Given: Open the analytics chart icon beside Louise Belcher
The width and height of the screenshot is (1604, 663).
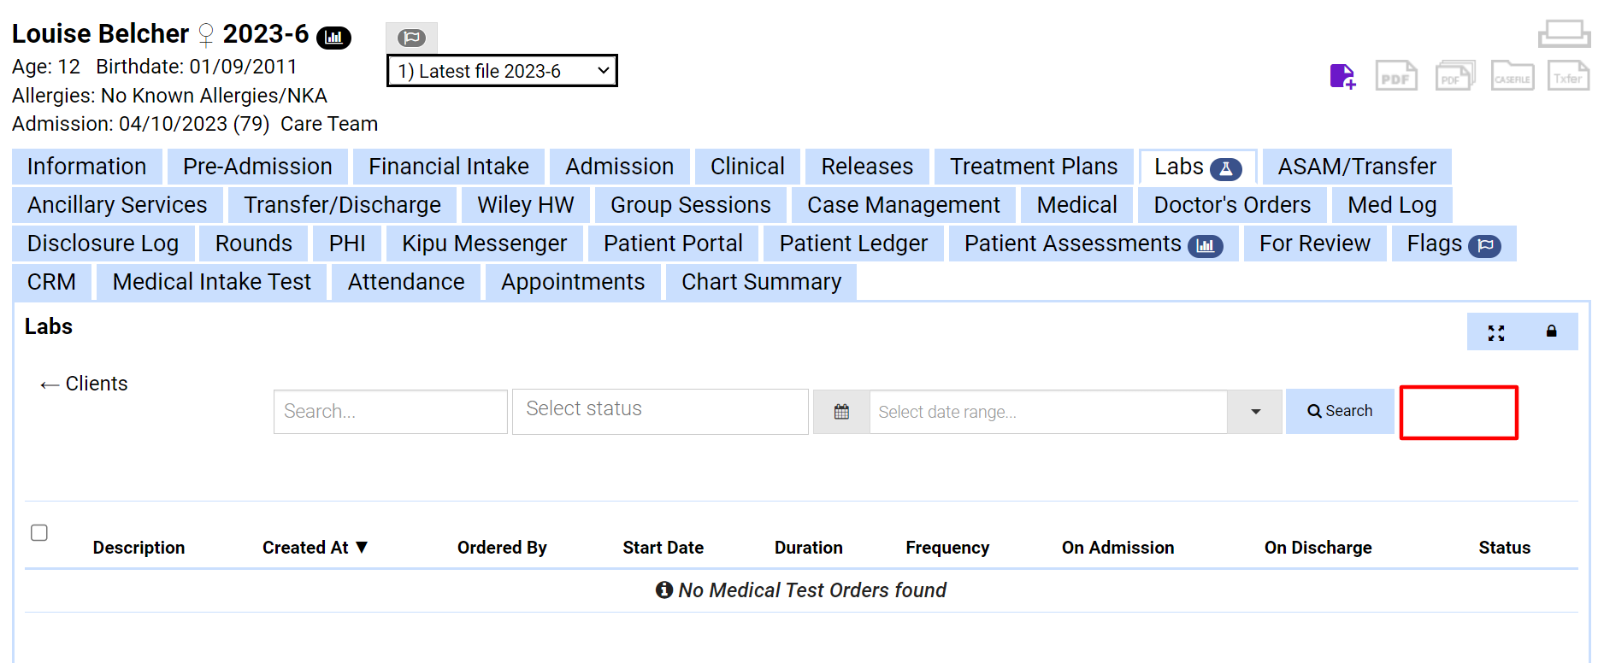Looking at the screenshot, I should [333, 38].
